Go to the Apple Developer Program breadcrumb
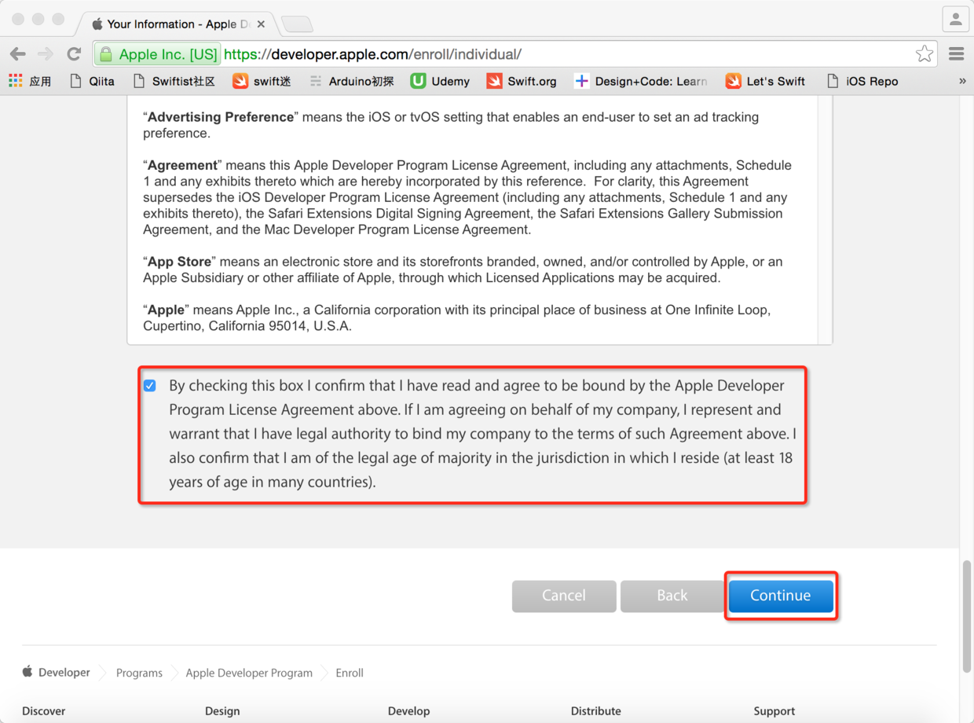The height and width of the screenshot is (723, 974). 249,673
